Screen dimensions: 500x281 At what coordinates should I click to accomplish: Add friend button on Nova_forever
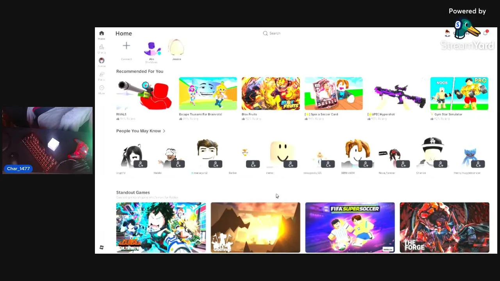coord(403,164)
